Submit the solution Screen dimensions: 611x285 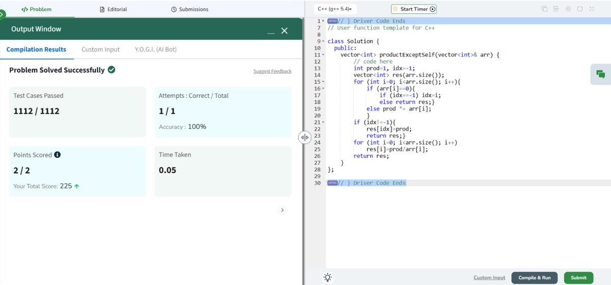[578, 278]
